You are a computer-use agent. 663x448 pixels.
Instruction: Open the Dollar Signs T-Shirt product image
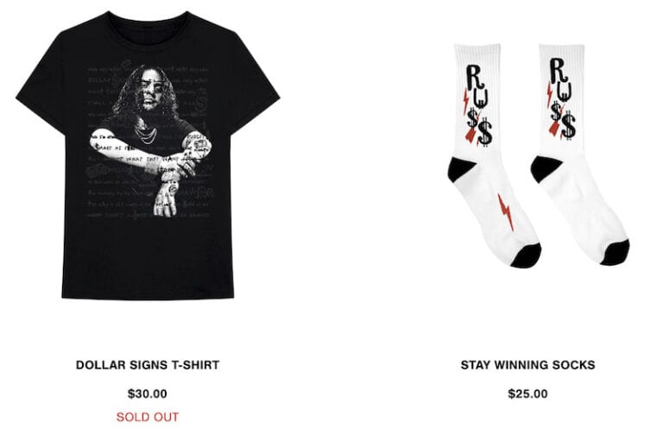tap(148, 155)
